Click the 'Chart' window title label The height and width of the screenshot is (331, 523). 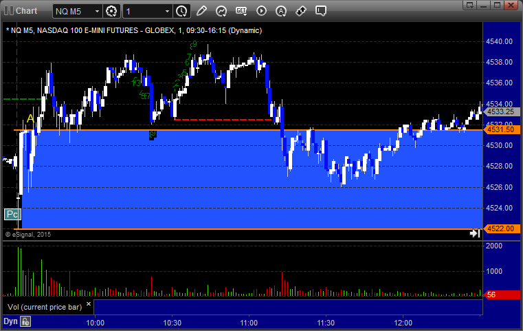tap(26, 11)
